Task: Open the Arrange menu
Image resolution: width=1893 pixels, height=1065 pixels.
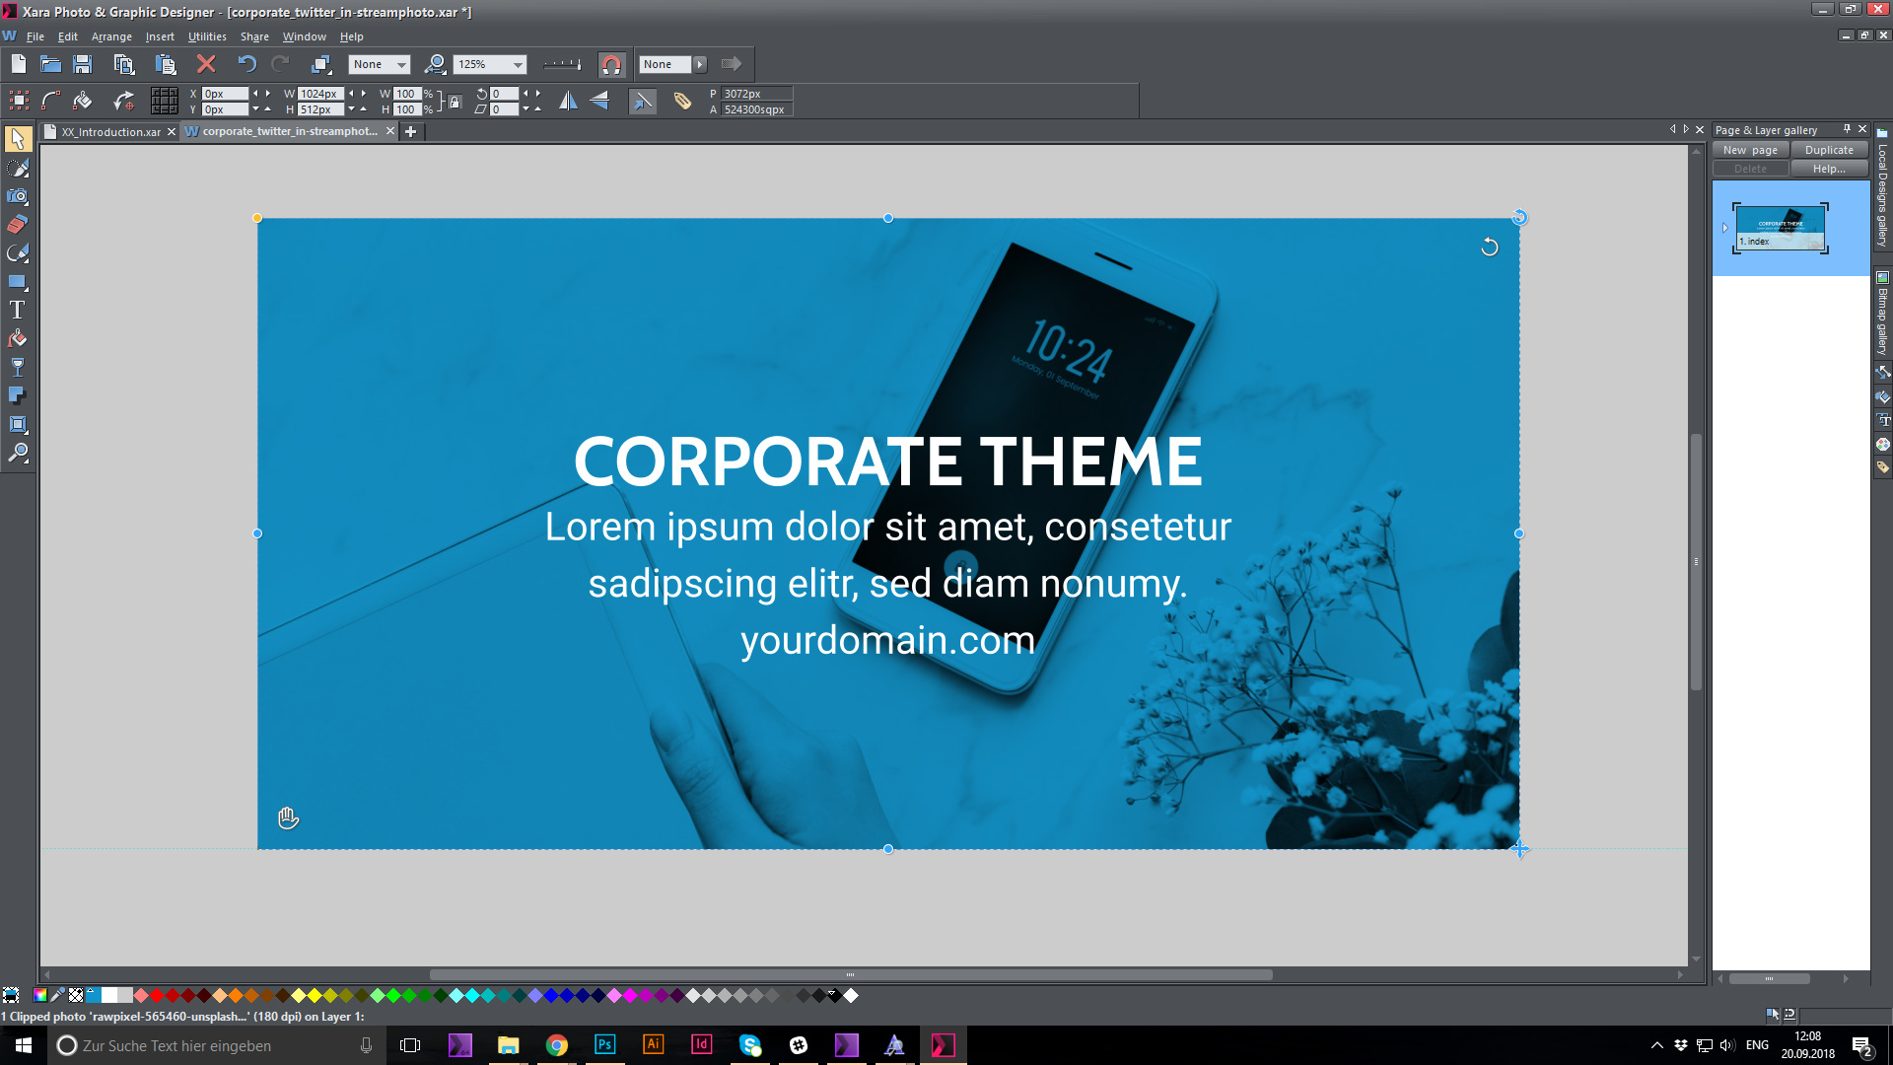Action: pos(111,36)
